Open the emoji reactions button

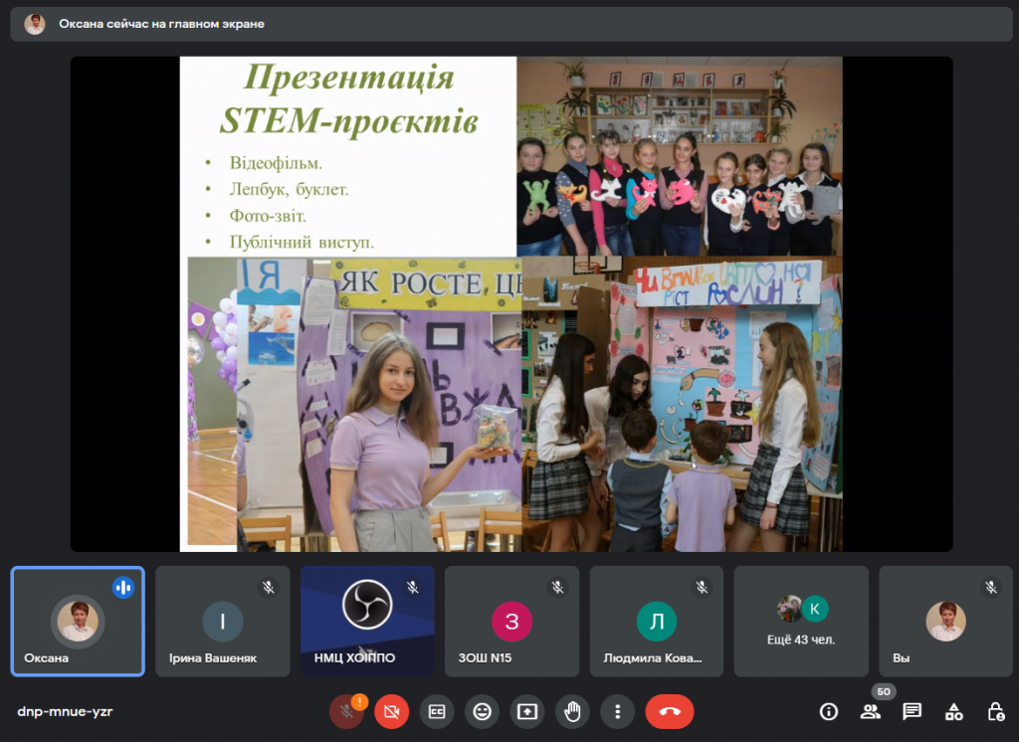point(482,711)
